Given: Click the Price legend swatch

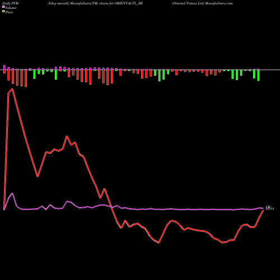Looking at the screenshot, I should pyautogui.click(x=3, y=12).
